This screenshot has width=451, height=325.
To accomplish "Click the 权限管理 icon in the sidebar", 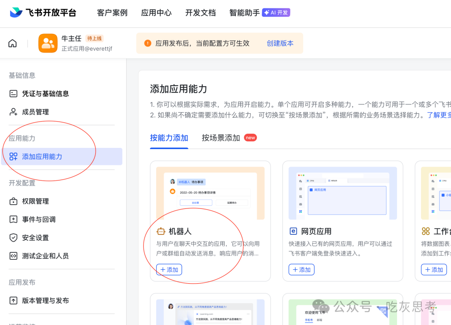I will coord(13,201).
